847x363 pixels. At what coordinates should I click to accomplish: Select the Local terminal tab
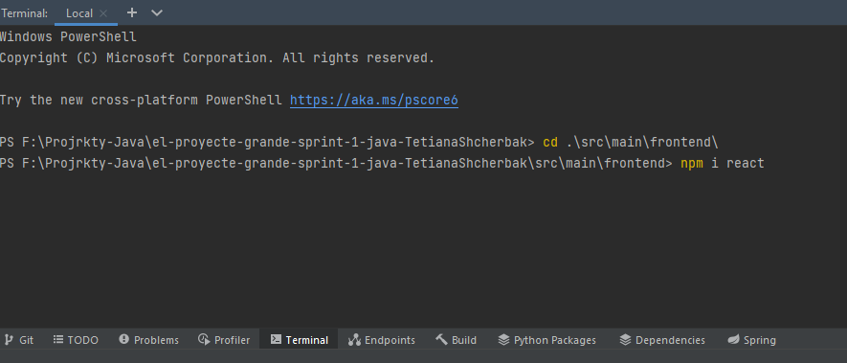[x=78, y=13]
